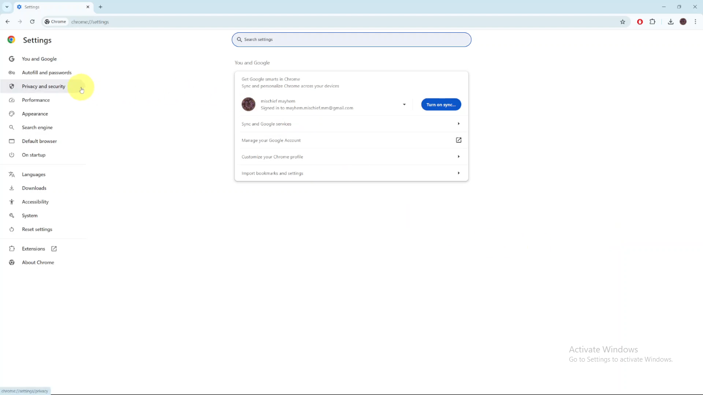Open About Chrome section
703x395 pixels.
44,262
